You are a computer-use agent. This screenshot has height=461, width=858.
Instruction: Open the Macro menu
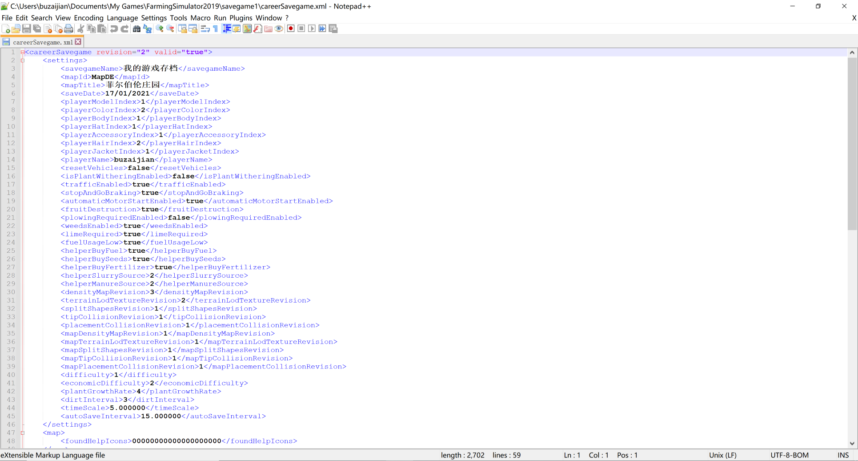click(x=200, y=18)
